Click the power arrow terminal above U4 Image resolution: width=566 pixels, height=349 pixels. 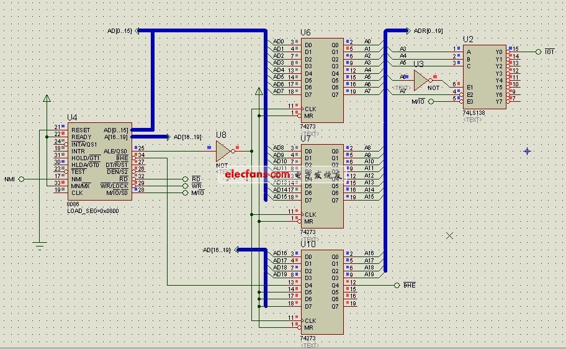tap(47, 99)
